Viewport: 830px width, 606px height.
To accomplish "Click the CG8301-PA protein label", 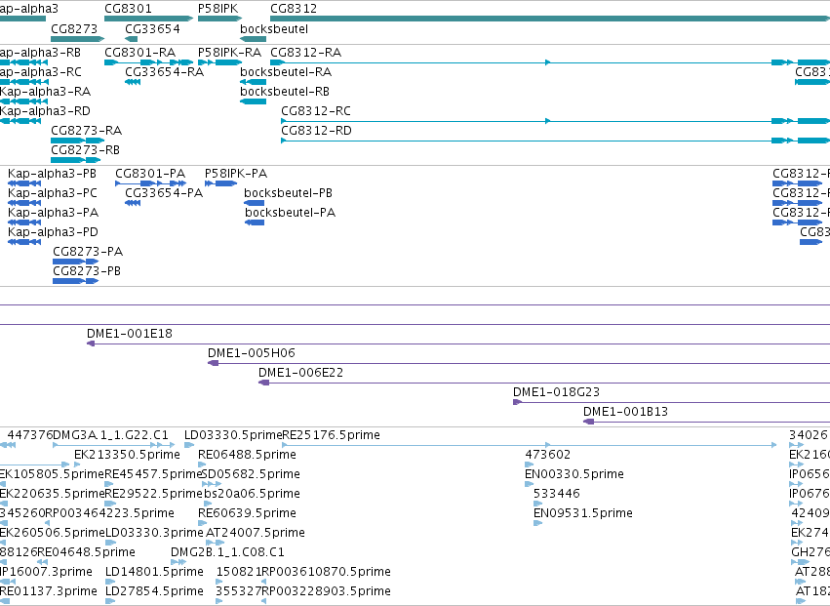I will [x=150, y=174].
